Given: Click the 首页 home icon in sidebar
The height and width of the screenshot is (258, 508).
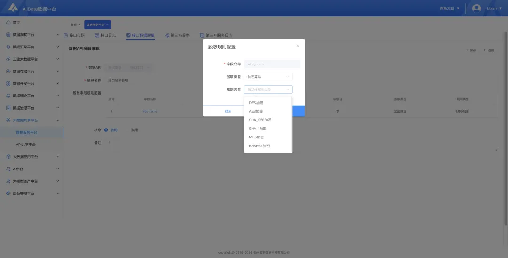Looking at the screenshot, I should coord(8,23).
